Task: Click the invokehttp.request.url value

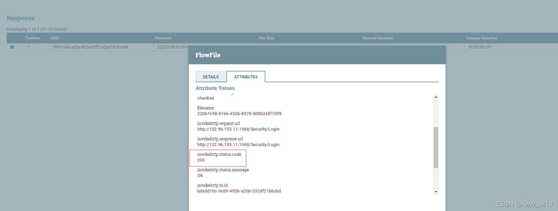Action: pos(238,129)
